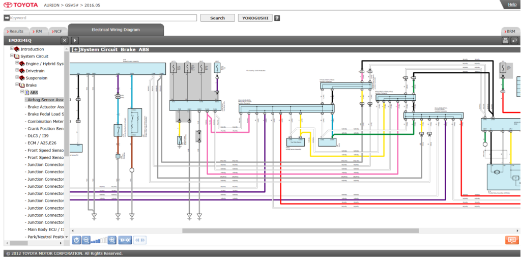Select Brake Pedal Load tree item

point(44,114)
